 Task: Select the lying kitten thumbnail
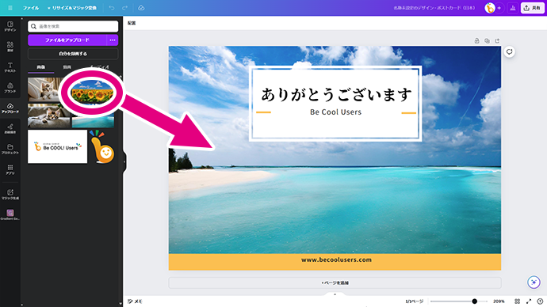[49, 116]
